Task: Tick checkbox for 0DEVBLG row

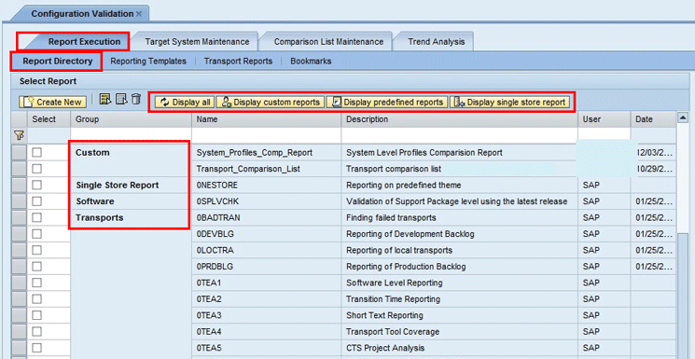Action: pos(36,234)
